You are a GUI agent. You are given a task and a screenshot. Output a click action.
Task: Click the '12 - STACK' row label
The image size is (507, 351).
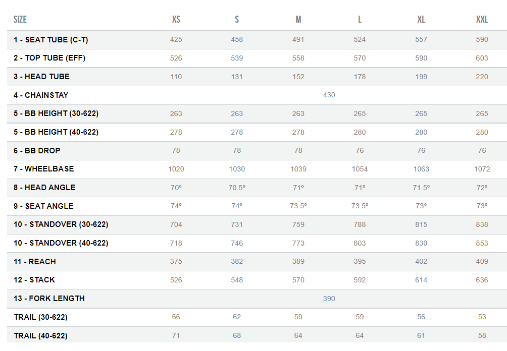(x=34, y=280)
